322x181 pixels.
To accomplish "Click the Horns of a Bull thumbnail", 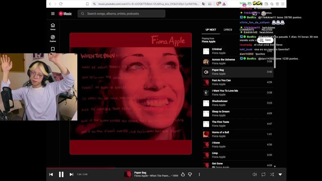I will point(206,134).
